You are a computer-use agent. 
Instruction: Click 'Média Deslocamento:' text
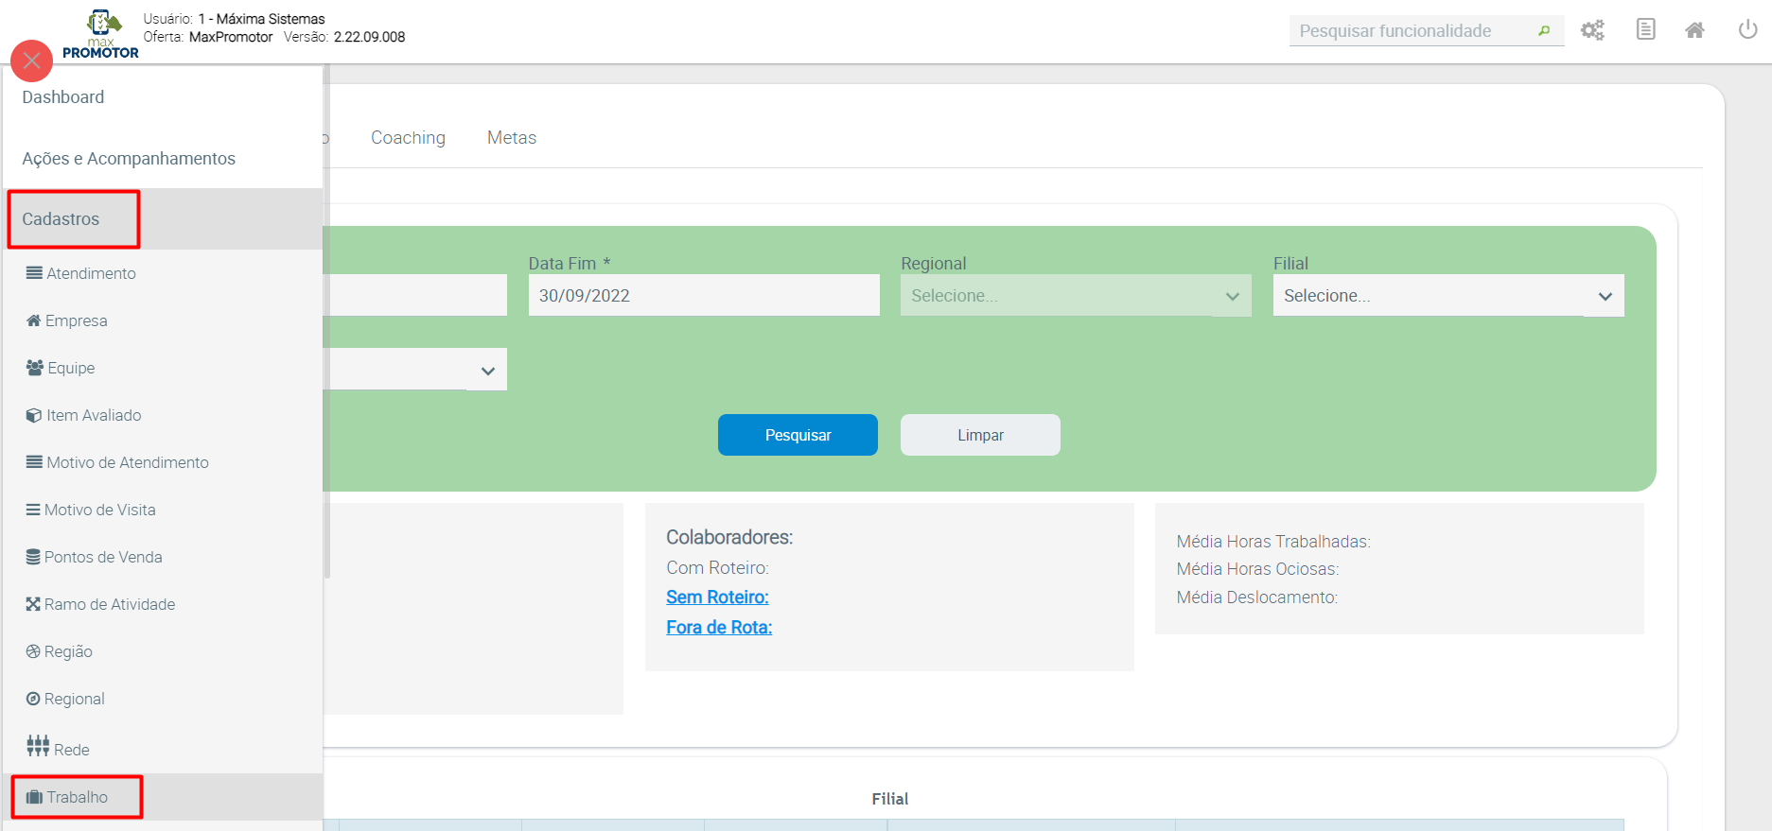pos(1256,597)
